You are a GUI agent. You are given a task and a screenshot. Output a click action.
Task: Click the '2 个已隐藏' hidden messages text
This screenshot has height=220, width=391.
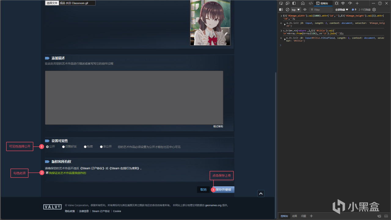click(365, 10)
